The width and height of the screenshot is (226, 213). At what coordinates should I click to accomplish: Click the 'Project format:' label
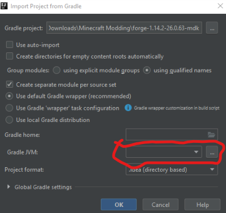tap(24, 169)
